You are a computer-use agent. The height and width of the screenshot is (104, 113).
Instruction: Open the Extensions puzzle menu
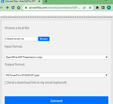pyautogui.click(x=97, y=8)
